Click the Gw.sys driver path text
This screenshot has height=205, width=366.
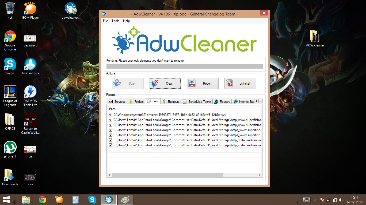tap(170, 115)
